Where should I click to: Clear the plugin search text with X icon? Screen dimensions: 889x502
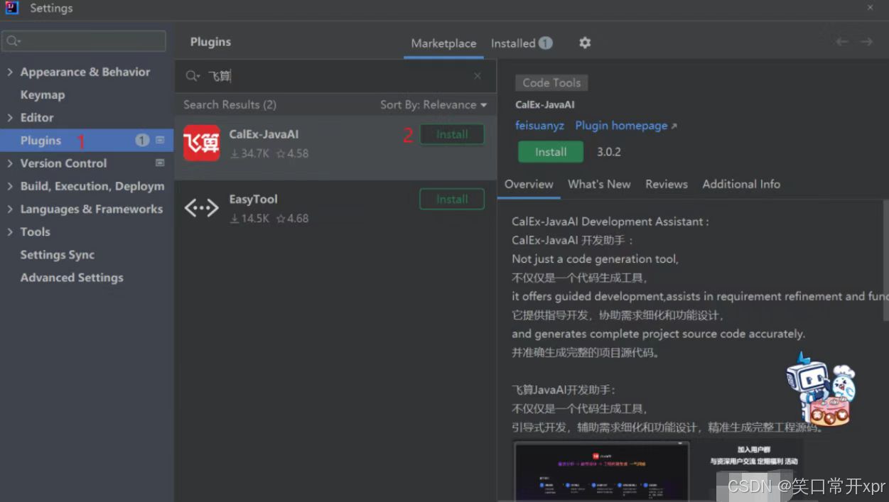(x=478, y=76)
